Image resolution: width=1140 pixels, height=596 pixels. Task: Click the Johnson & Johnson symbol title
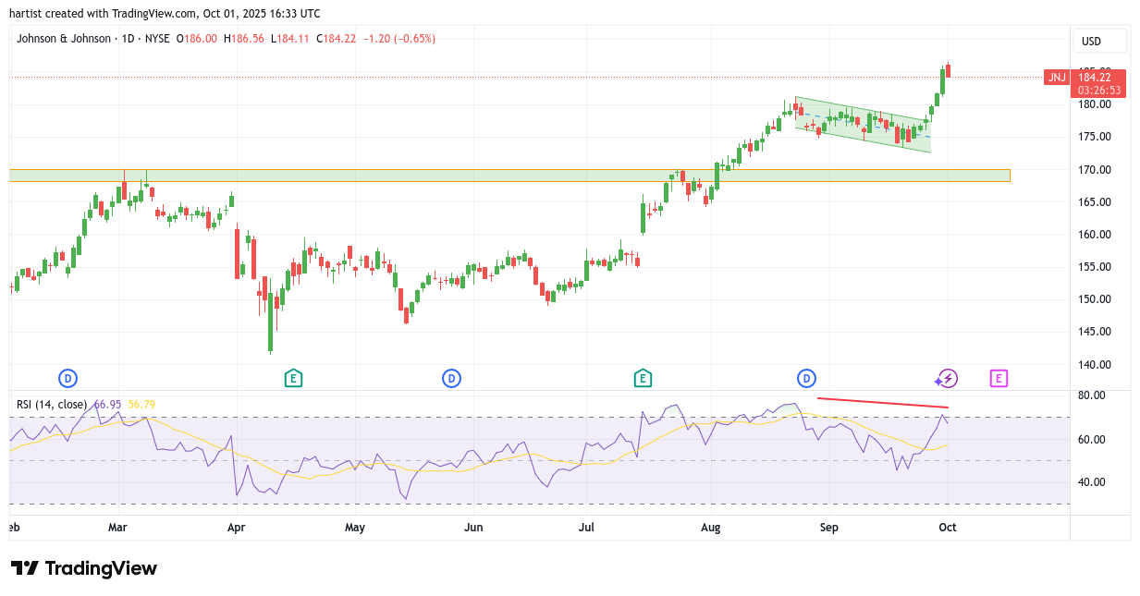63,39
